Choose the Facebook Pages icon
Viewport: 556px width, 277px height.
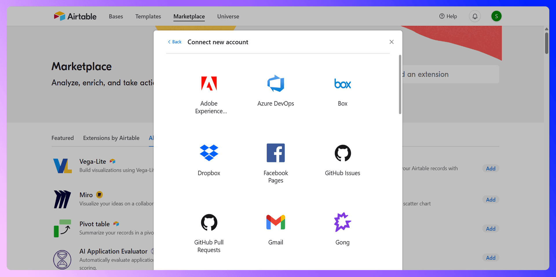276,153
